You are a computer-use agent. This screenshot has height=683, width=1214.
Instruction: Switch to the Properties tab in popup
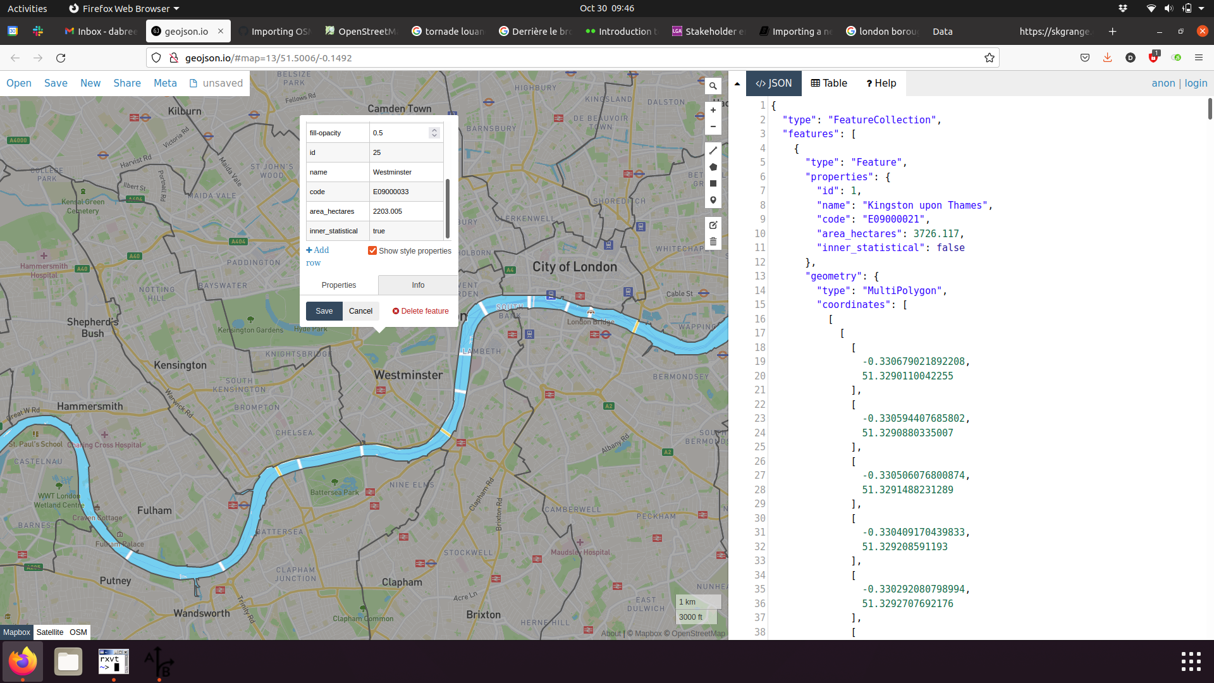339,285
